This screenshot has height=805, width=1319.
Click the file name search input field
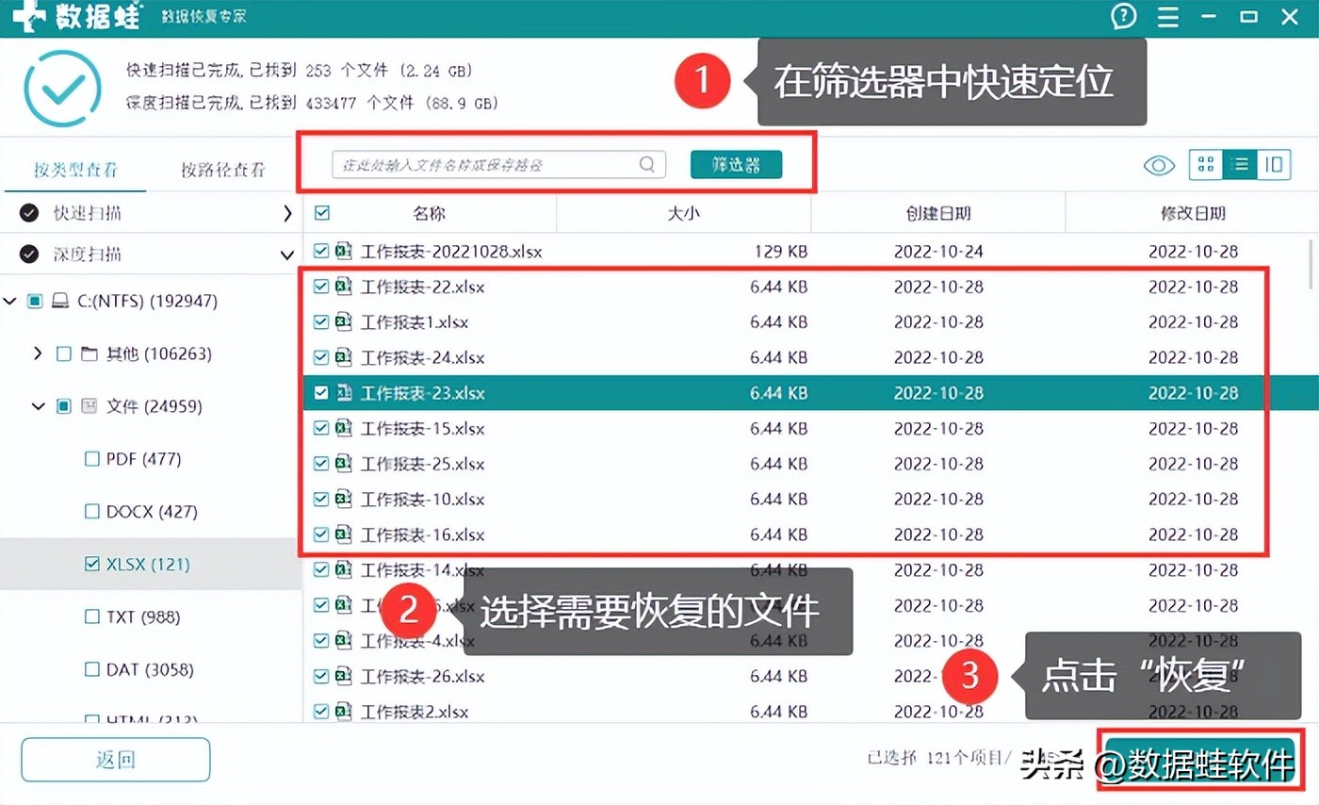pyautogui.click(x=480, y=164)
